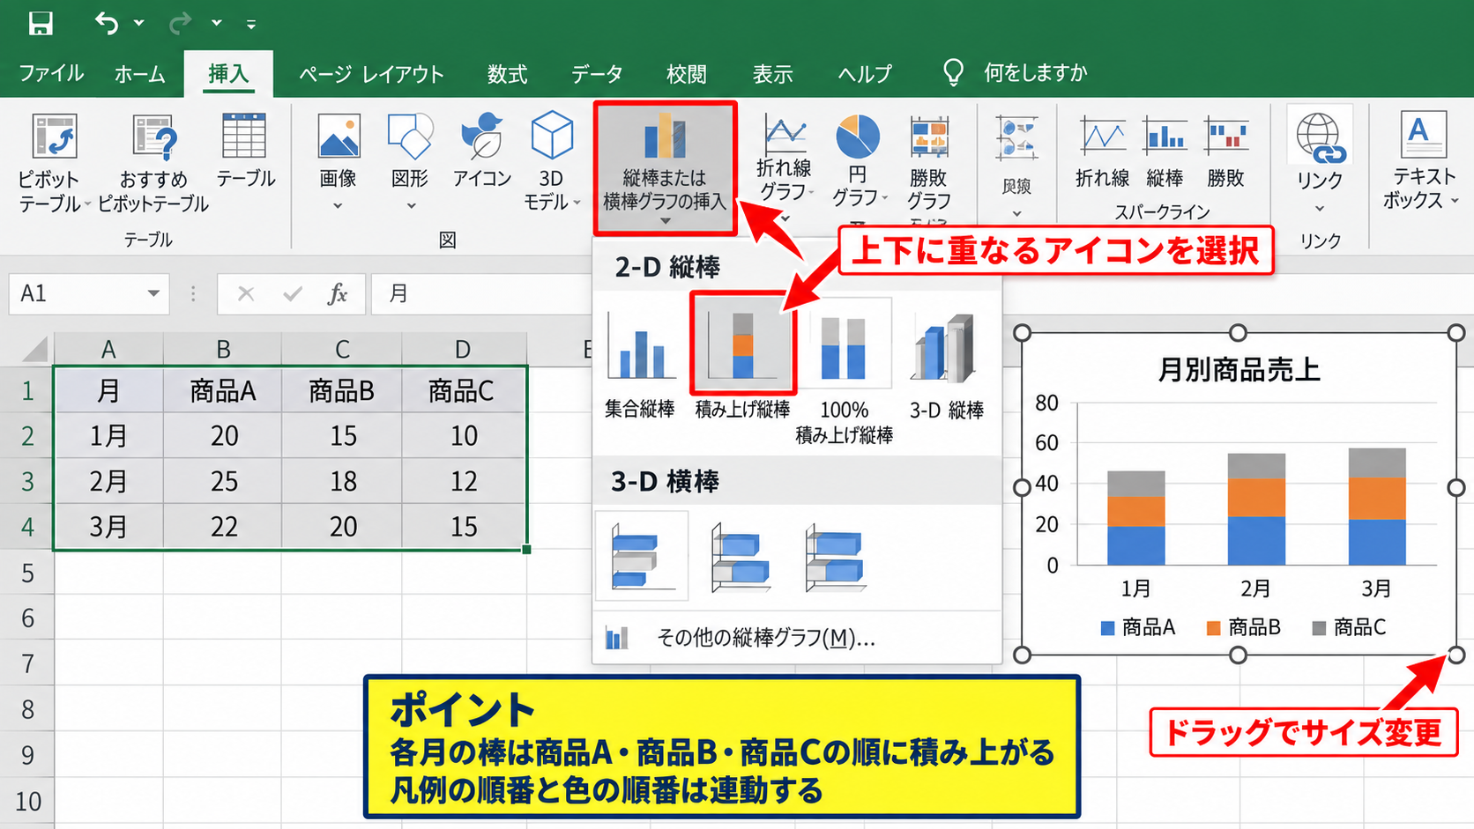1474x829 pixels.
Task: Click the chart title 月別商品売上
Action: pyautogui.click(x=1239, y=369)
